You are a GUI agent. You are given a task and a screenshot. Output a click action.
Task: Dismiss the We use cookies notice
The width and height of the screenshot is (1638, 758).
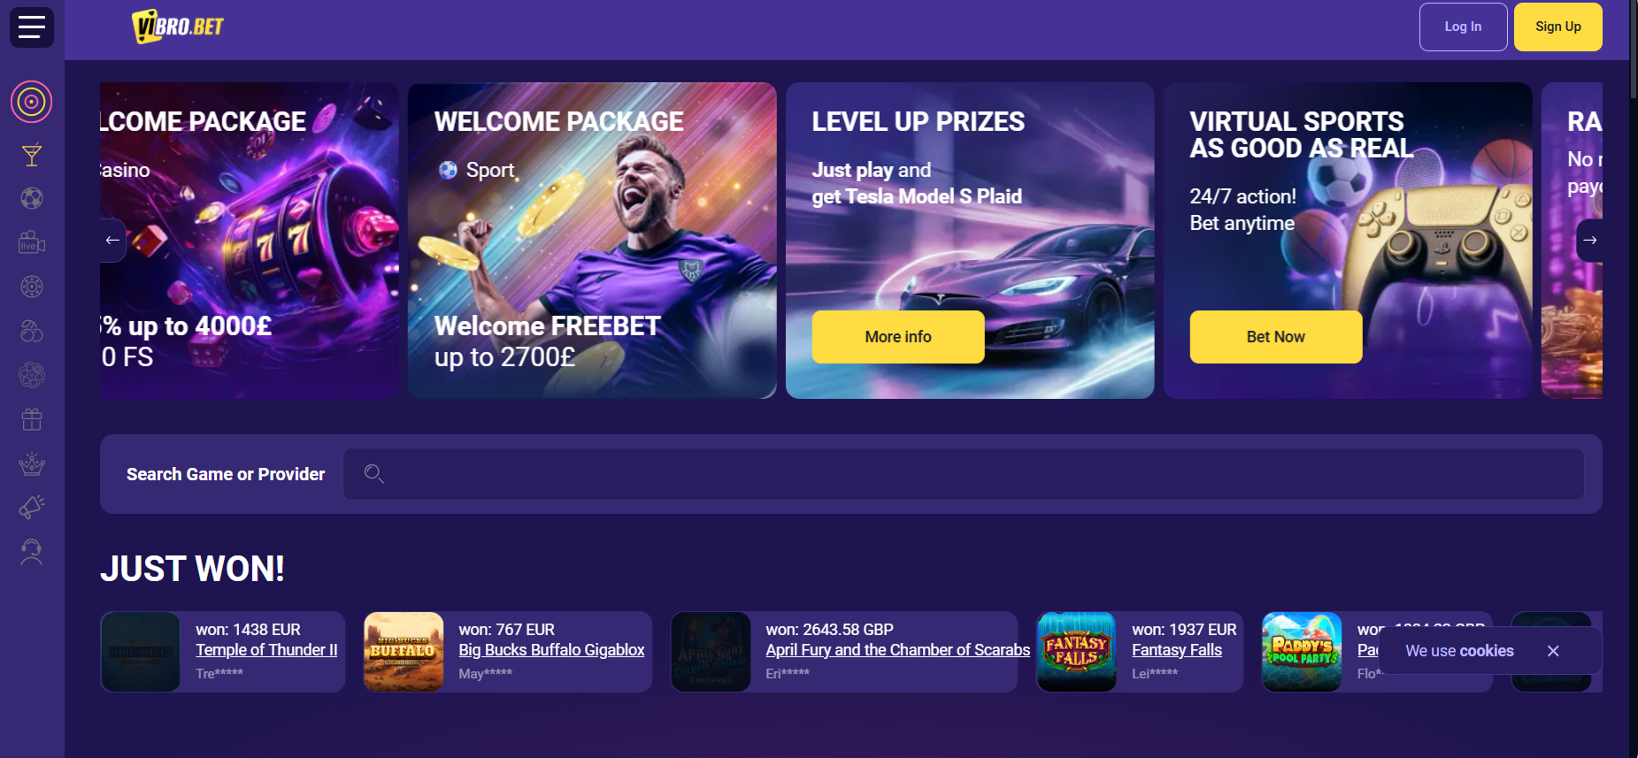coord(1553,651)
